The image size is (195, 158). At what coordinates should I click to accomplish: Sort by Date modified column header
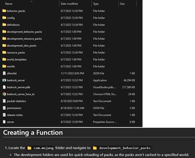(x=69, y=4)
